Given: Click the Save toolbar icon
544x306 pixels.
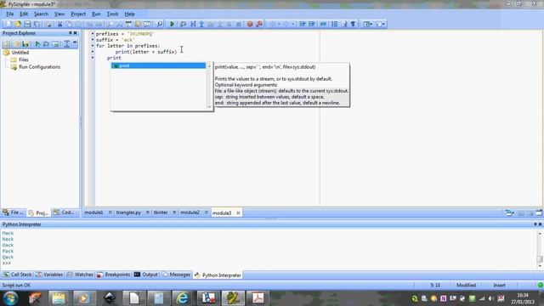Looking at the screenshot, I should (27, 24).
